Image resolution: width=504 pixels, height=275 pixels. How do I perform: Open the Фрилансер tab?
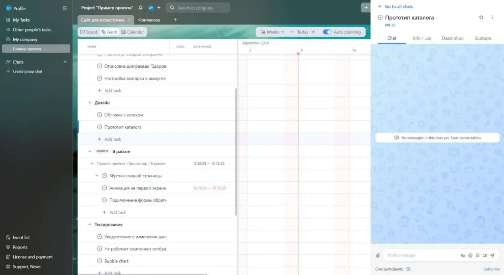click(x=149, y=20)
